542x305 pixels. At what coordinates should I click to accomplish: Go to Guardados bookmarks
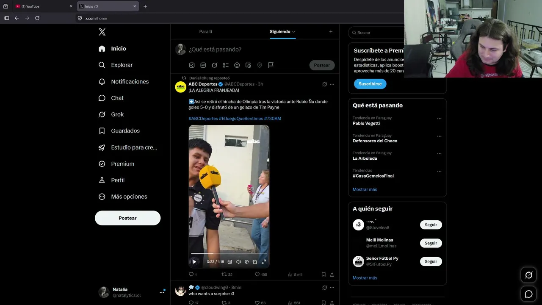click(x=119, y=131)
